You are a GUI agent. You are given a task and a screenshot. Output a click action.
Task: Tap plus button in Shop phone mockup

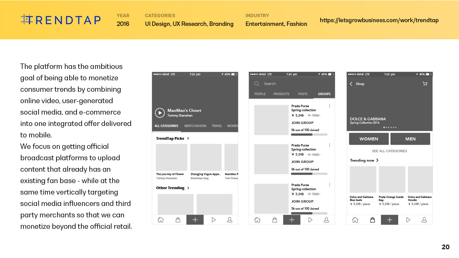pos(389,220)
